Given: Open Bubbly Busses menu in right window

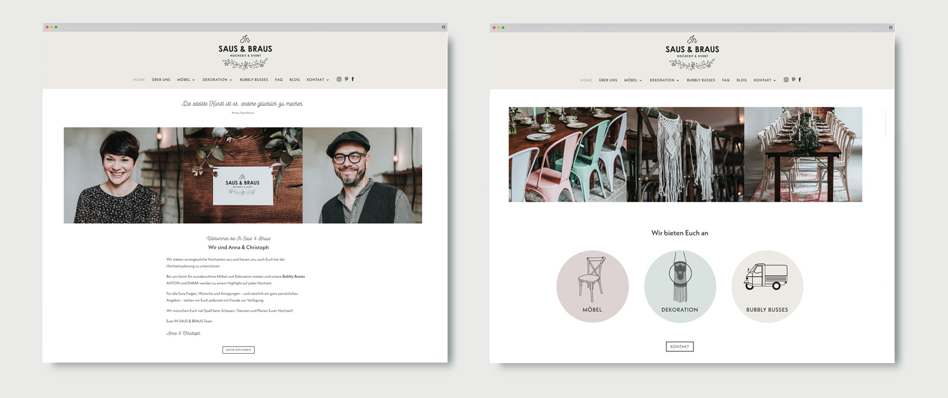Looking at the screenshot, I should pyautogui.click(x=701, y=80).
